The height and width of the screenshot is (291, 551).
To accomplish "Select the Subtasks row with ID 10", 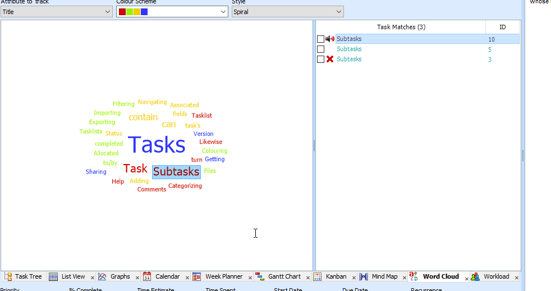I will click(x=428, y=39).
